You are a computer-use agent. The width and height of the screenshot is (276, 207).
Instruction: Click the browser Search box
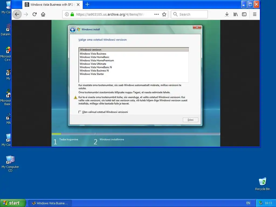[189, 14]
